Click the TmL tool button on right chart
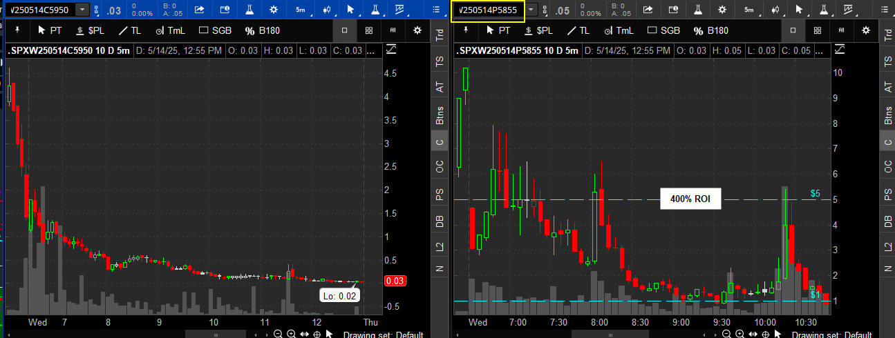895x338 pixels. pyautogui.click(x=617, y=30)
